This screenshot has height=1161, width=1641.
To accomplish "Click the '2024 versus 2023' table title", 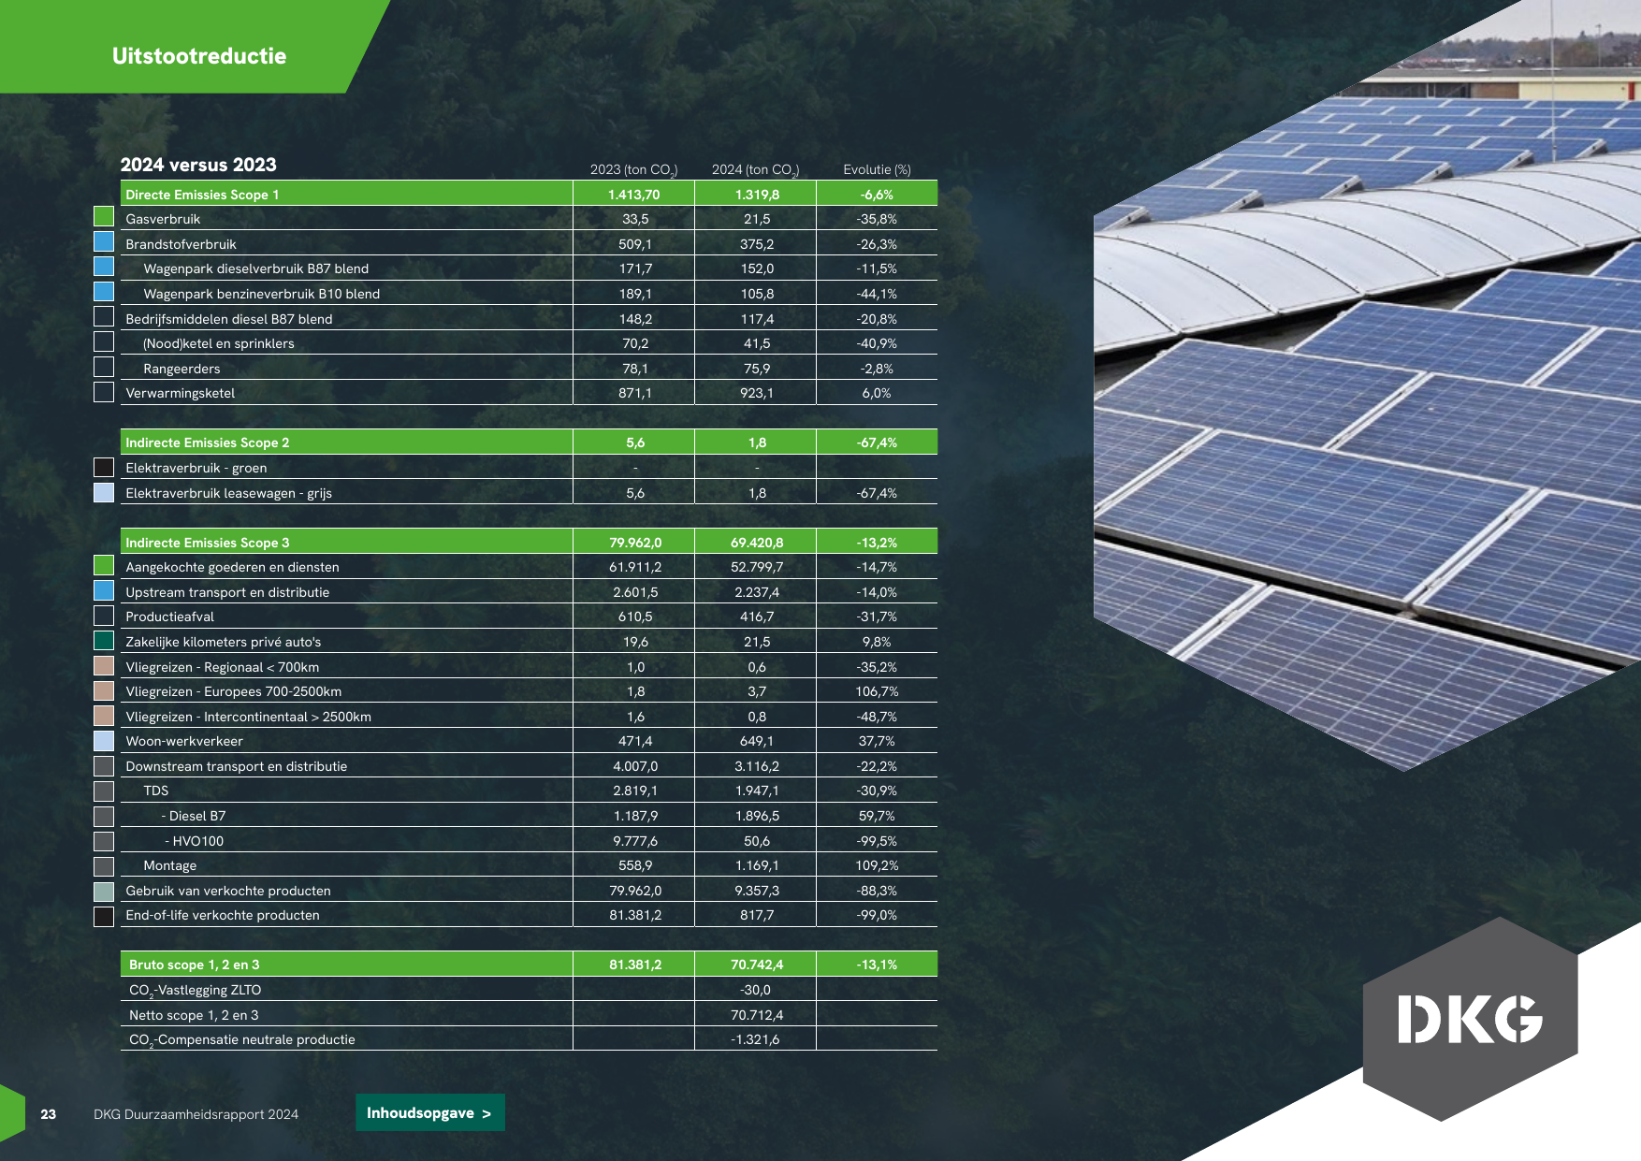I will (198, 165).
